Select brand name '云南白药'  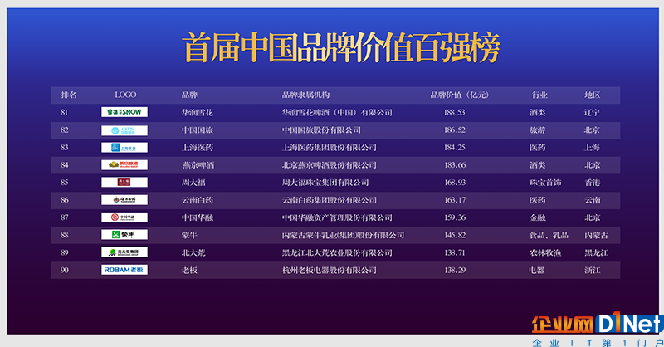pyautogui.click(x=198, y=200)
